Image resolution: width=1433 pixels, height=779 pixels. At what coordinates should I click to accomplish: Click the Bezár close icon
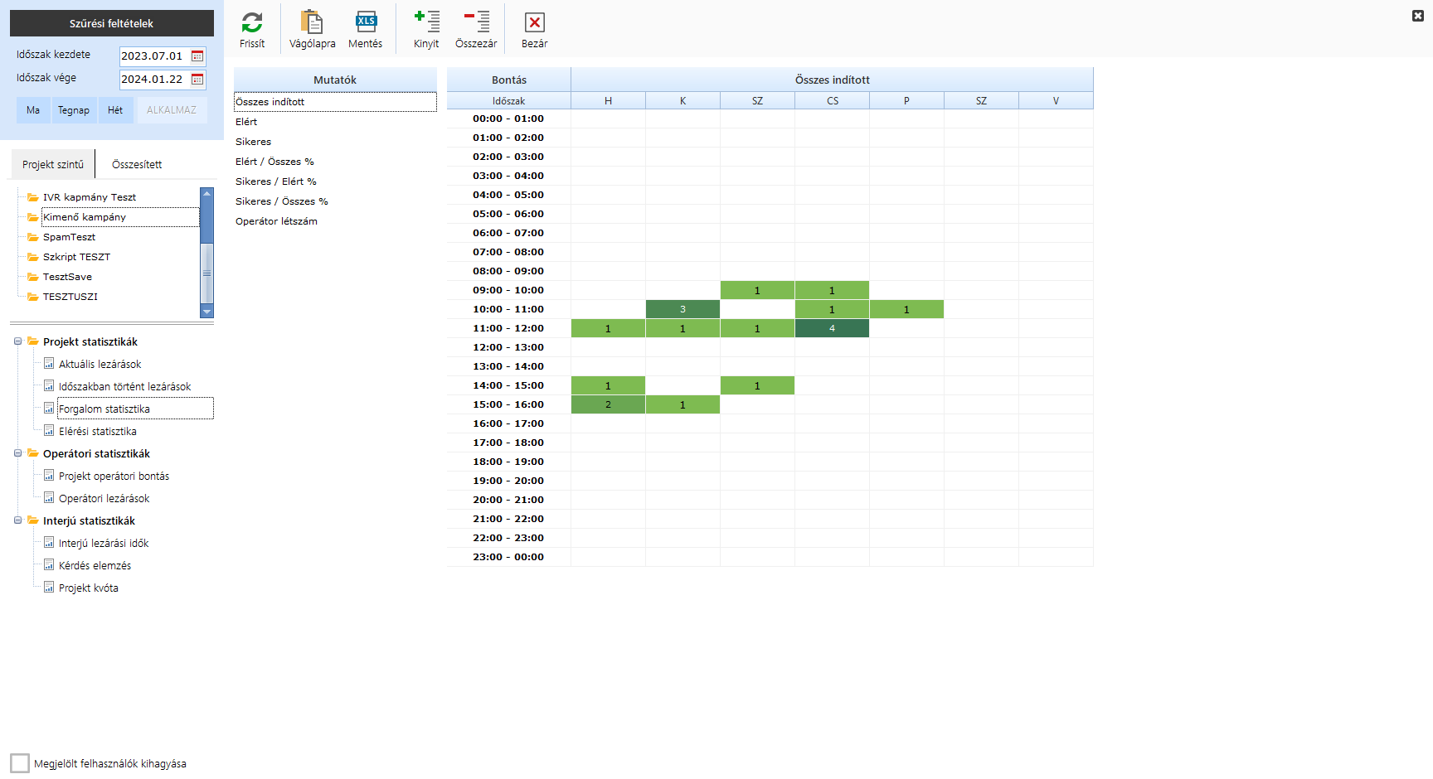(x=535, y=22)
